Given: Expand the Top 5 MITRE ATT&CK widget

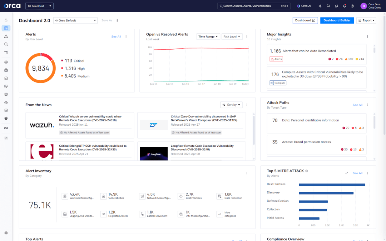Looking at the screenshot, I should tap(347, 173).
